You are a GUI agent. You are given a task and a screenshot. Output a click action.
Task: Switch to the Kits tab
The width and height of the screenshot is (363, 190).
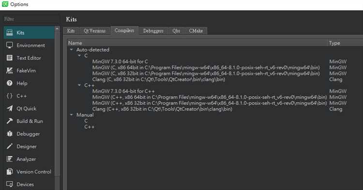coord(71,31)
